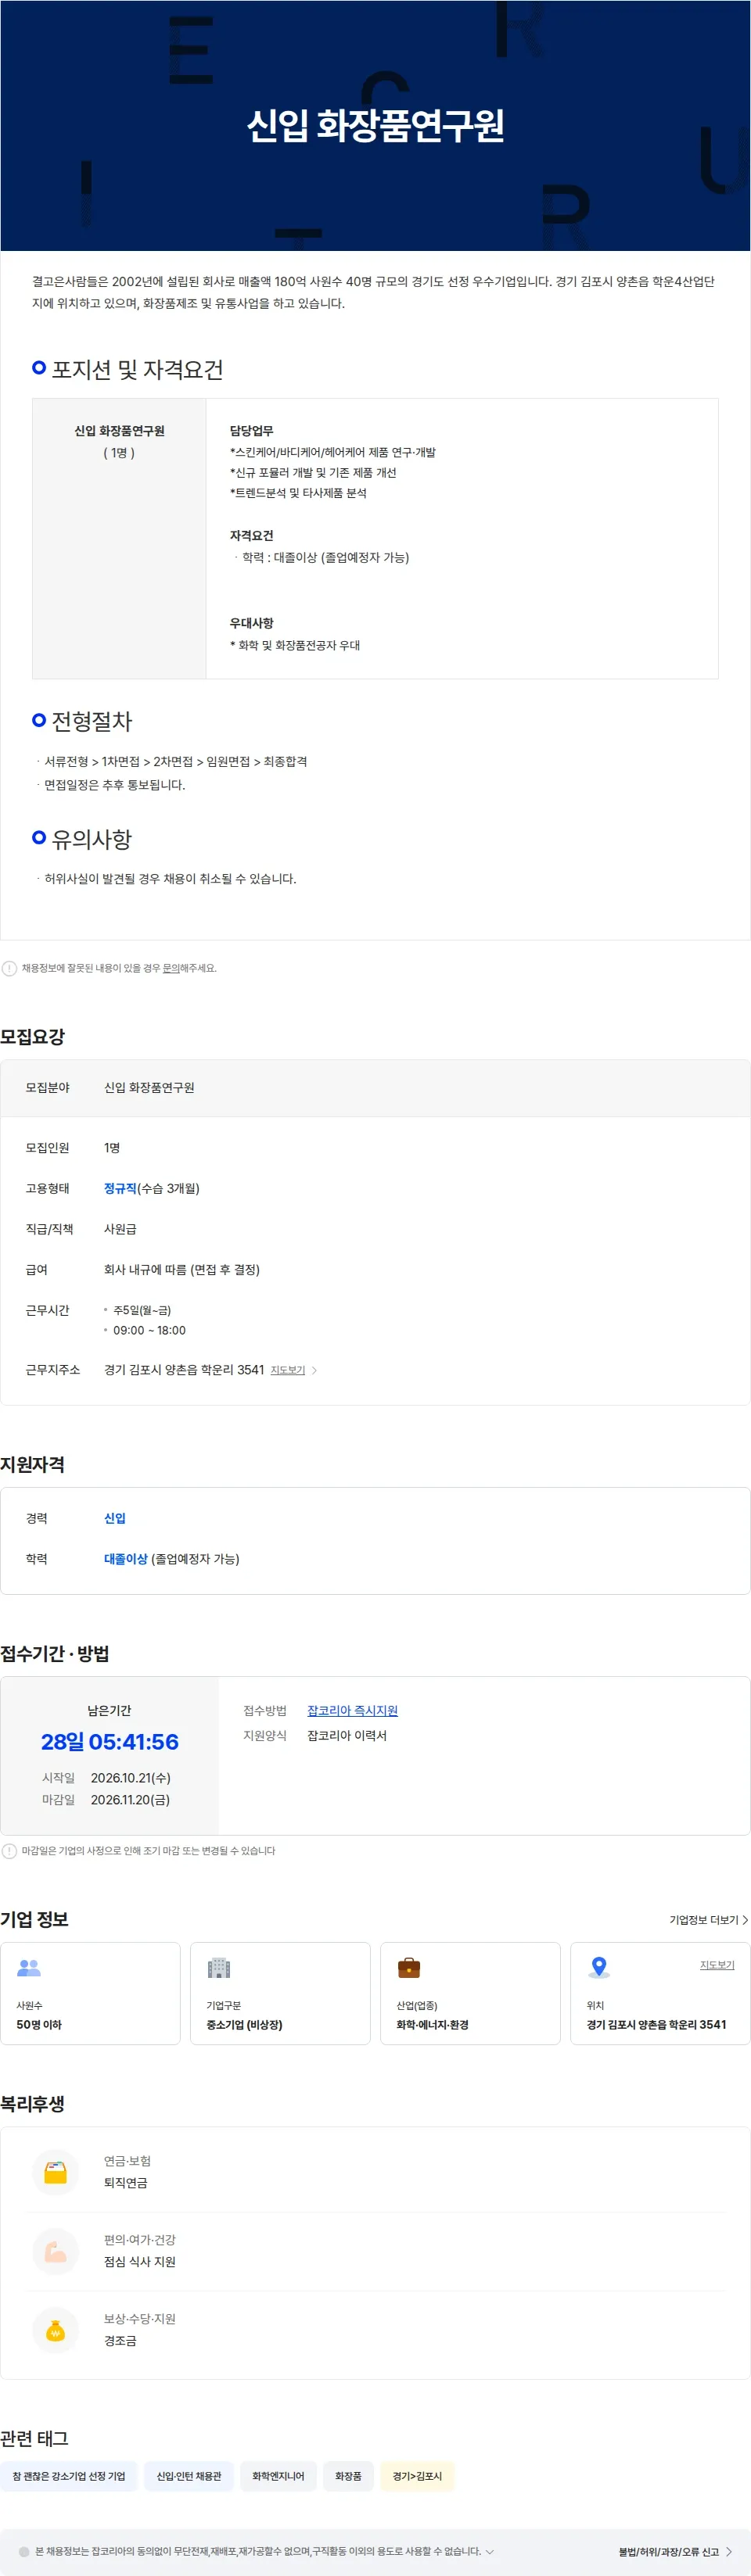Click the 사원급 position text
The image size is (751, 2576).
[120, 1229]
